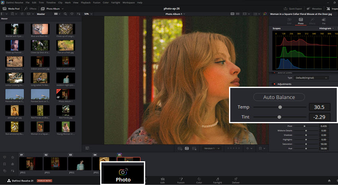Switch to the RAW inspector tab
The image size is (338, 185).
point(289,21)
